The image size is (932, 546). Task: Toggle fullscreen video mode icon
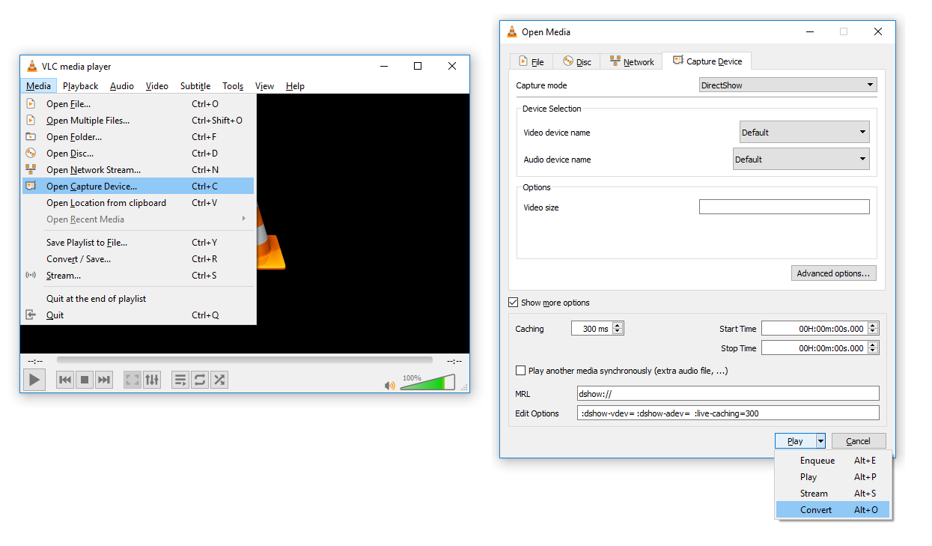133,380
